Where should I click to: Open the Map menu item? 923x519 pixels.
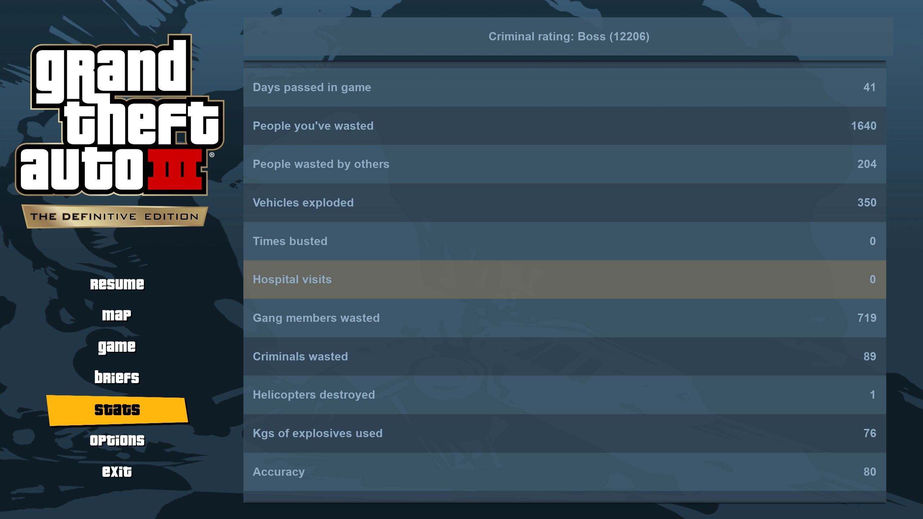[116, 315]
